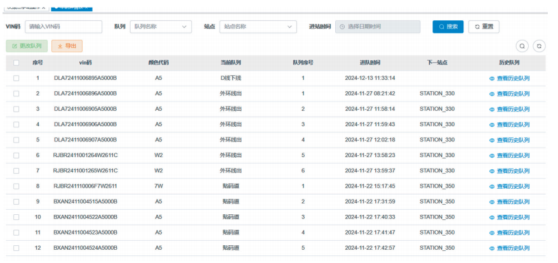Click the round search icon above the table

point(522,46)
